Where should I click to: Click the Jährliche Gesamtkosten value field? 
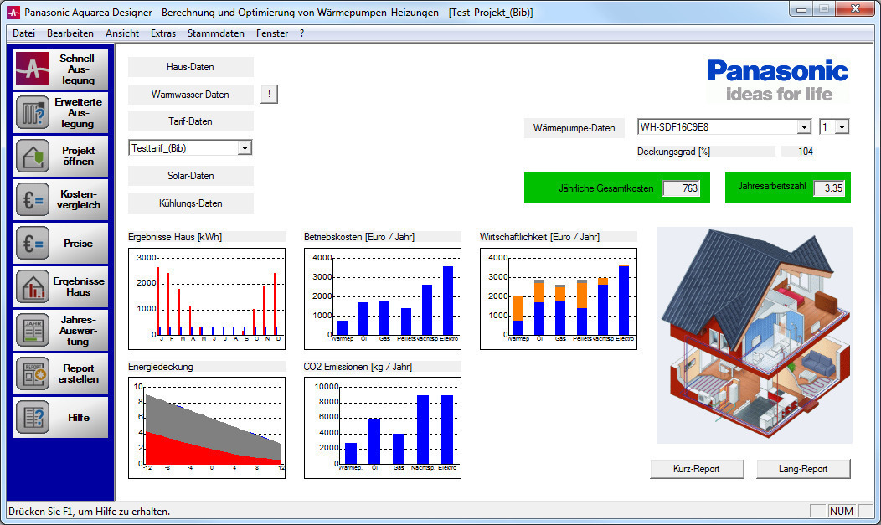click(681, 188)
